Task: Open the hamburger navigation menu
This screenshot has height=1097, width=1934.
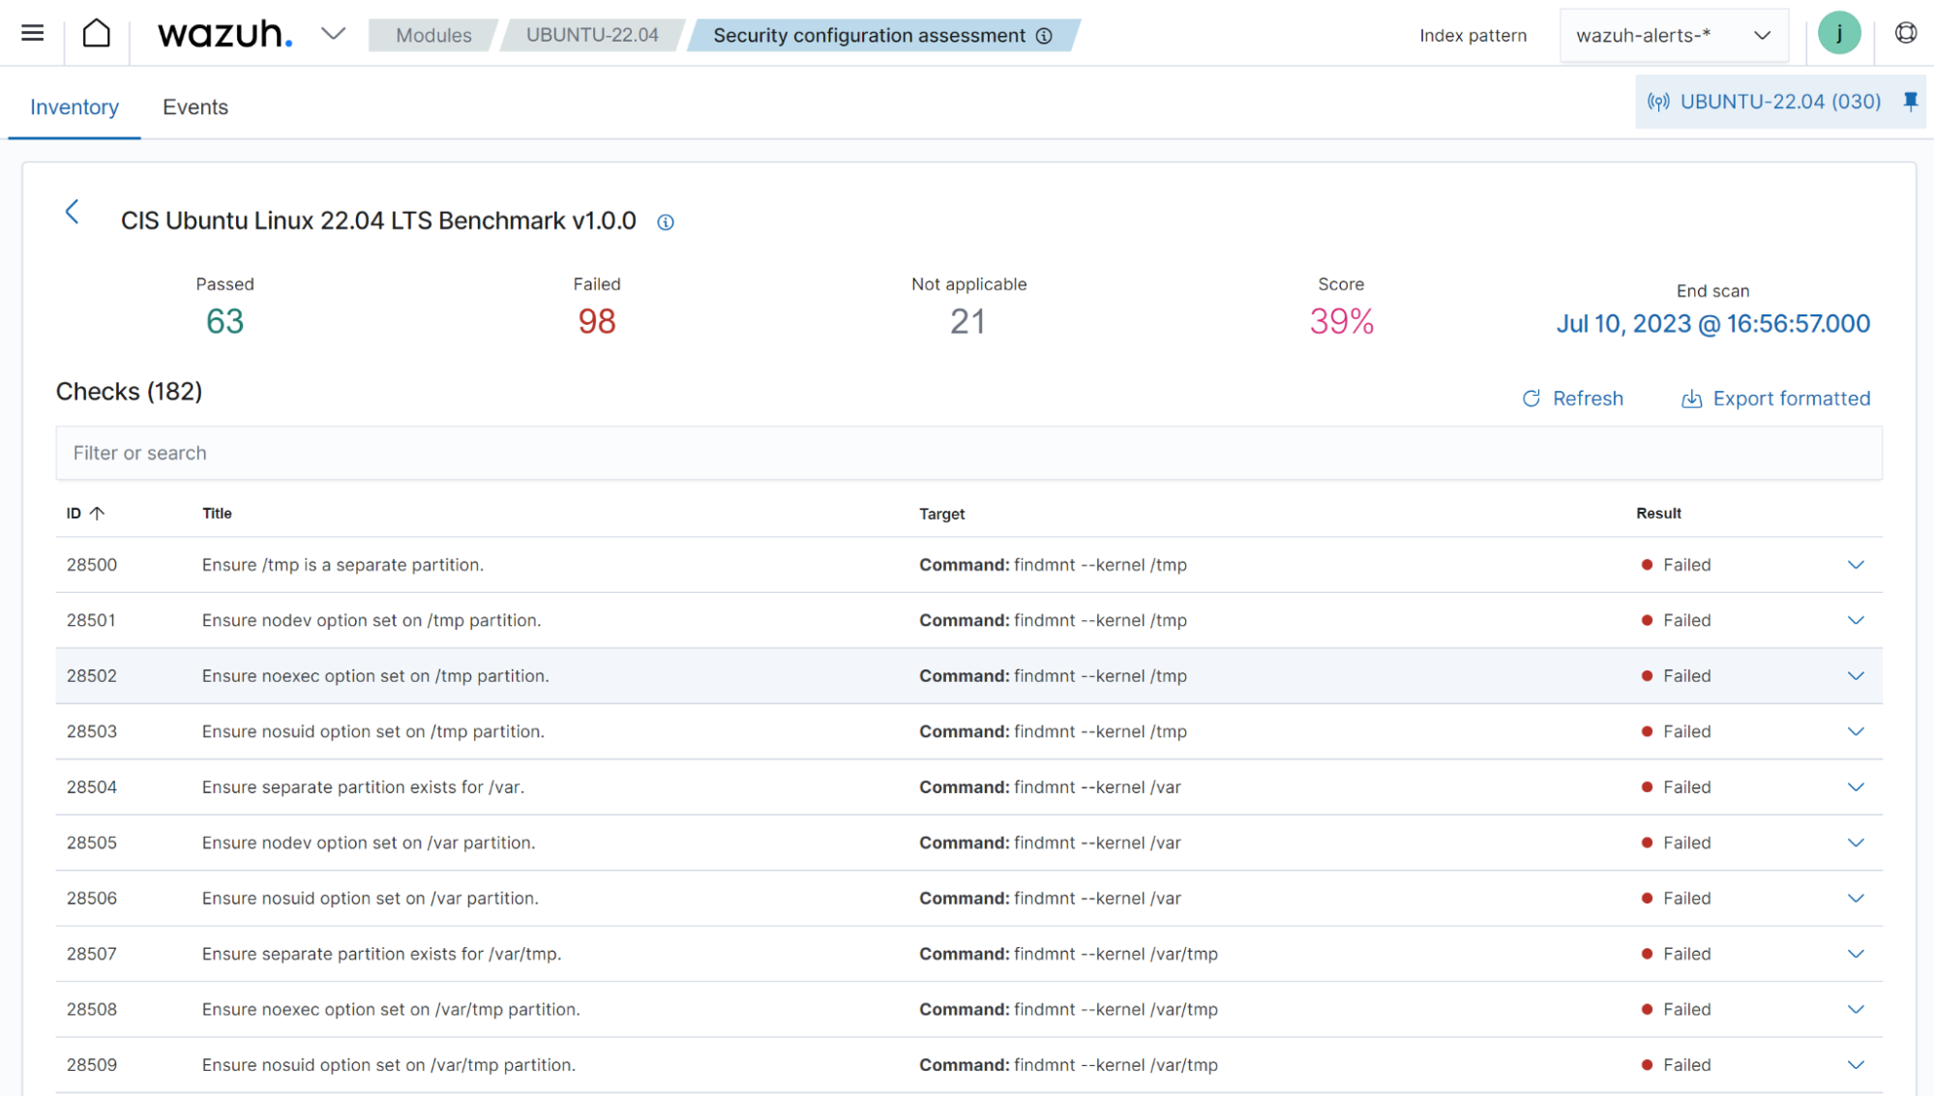Action: 32,34
